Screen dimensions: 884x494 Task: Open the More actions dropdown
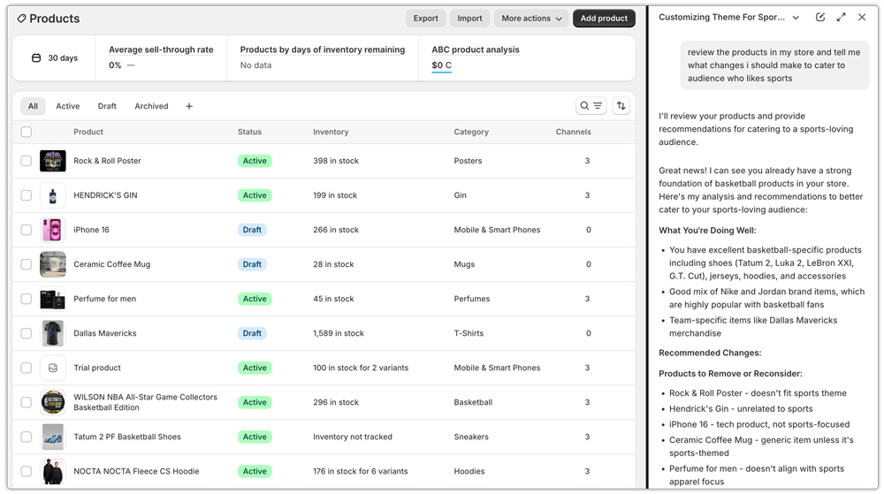(531, 19)
